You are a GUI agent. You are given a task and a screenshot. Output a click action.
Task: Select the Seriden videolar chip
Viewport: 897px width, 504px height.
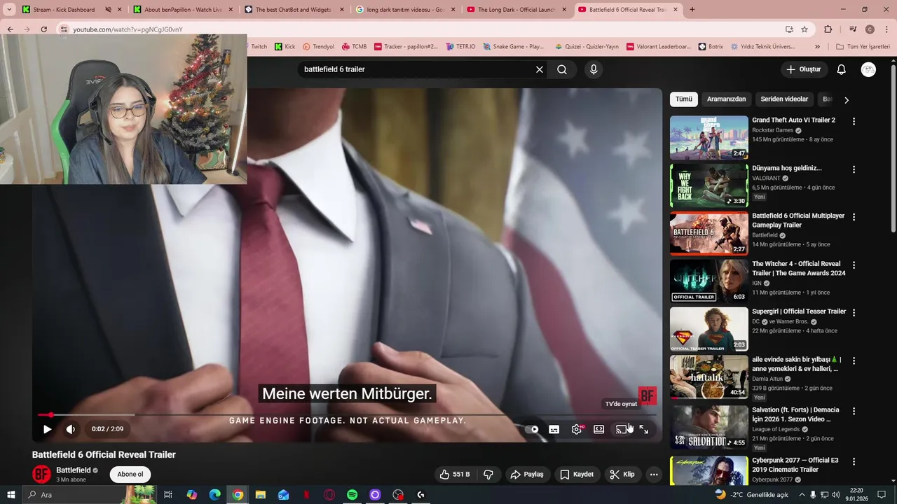(784, 99)
